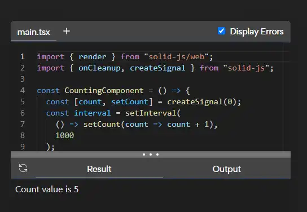Screen dimensions: 307x212
Task: Click empty line number 3 in gutter
Action: [x=23, y=79]
